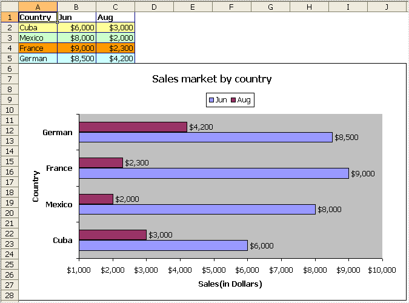Click the $8,500 data label in chart

pos(347,138)
